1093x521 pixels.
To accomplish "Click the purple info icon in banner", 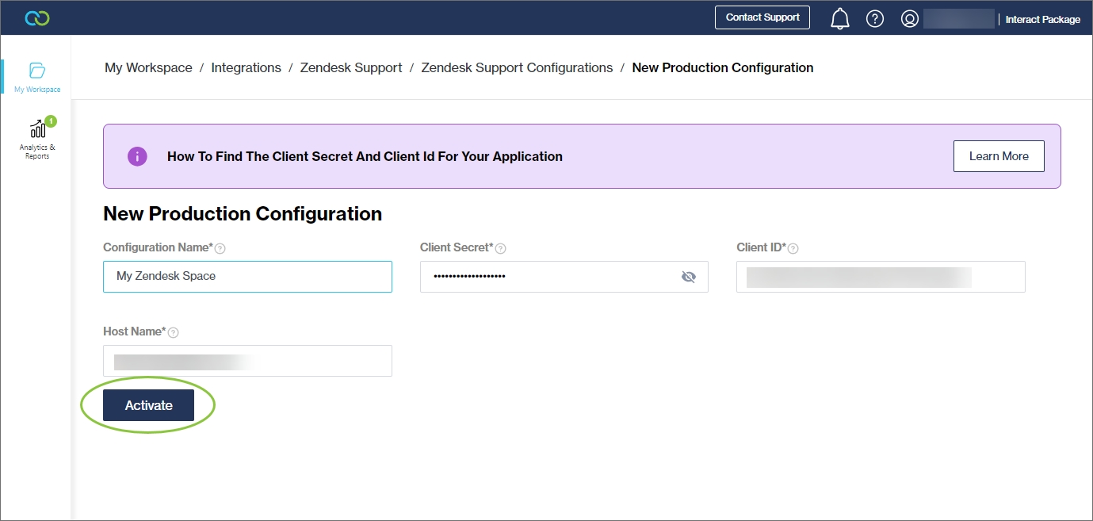I will [x=137, y=156].
